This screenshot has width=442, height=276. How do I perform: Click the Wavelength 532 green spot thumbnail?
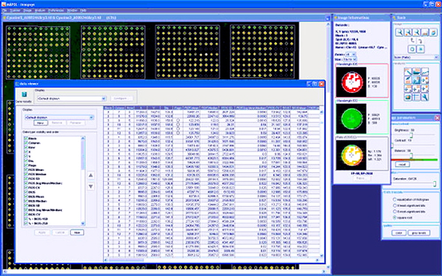pyautogui.click(x=351, y=118)
